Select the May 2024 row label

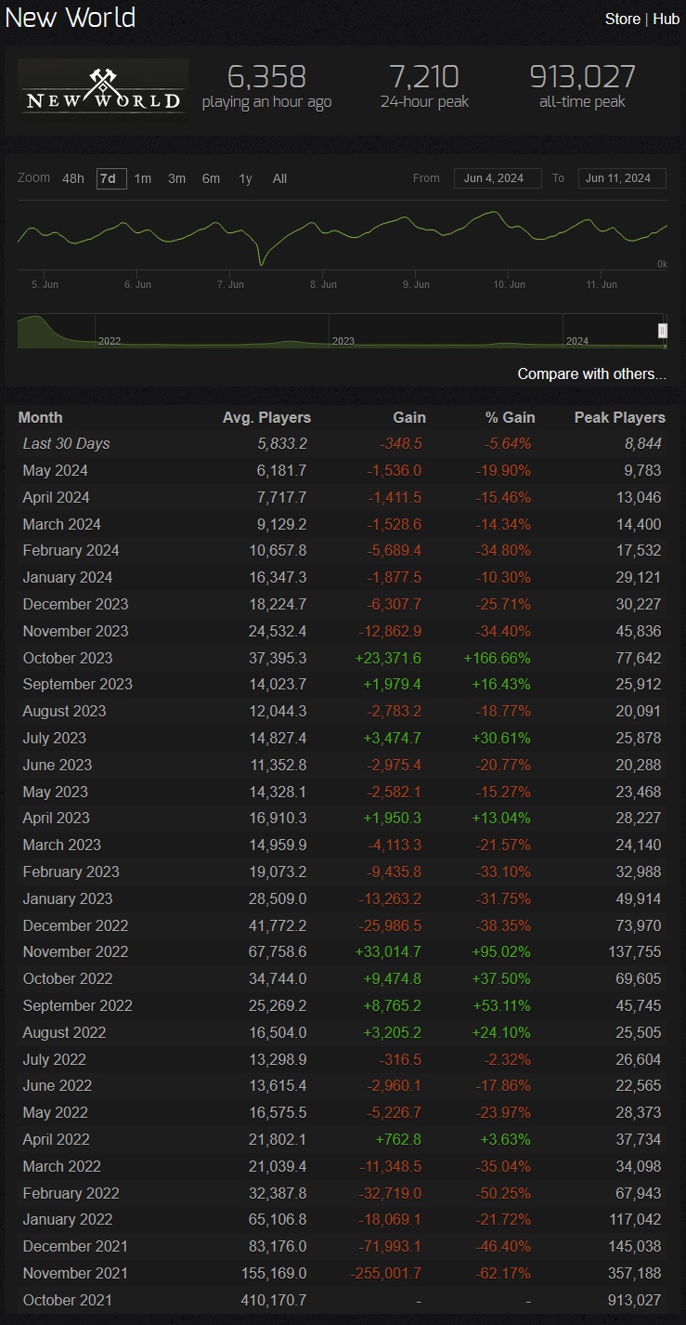[55, 471]
